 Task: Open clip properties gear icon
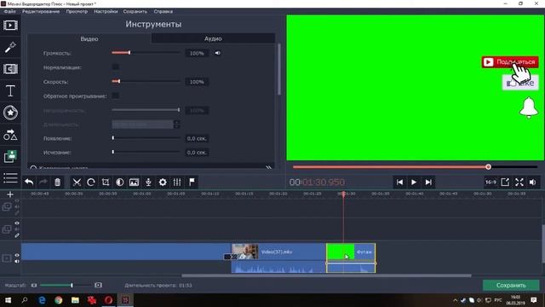163,182
